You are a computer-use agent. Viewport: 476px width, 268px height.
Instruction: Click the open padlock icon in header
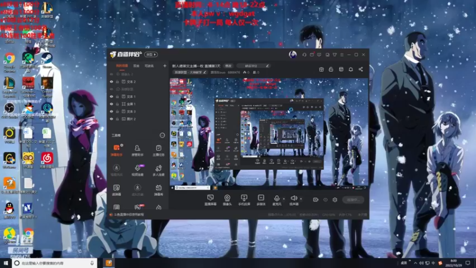click(x=331, y=69)
